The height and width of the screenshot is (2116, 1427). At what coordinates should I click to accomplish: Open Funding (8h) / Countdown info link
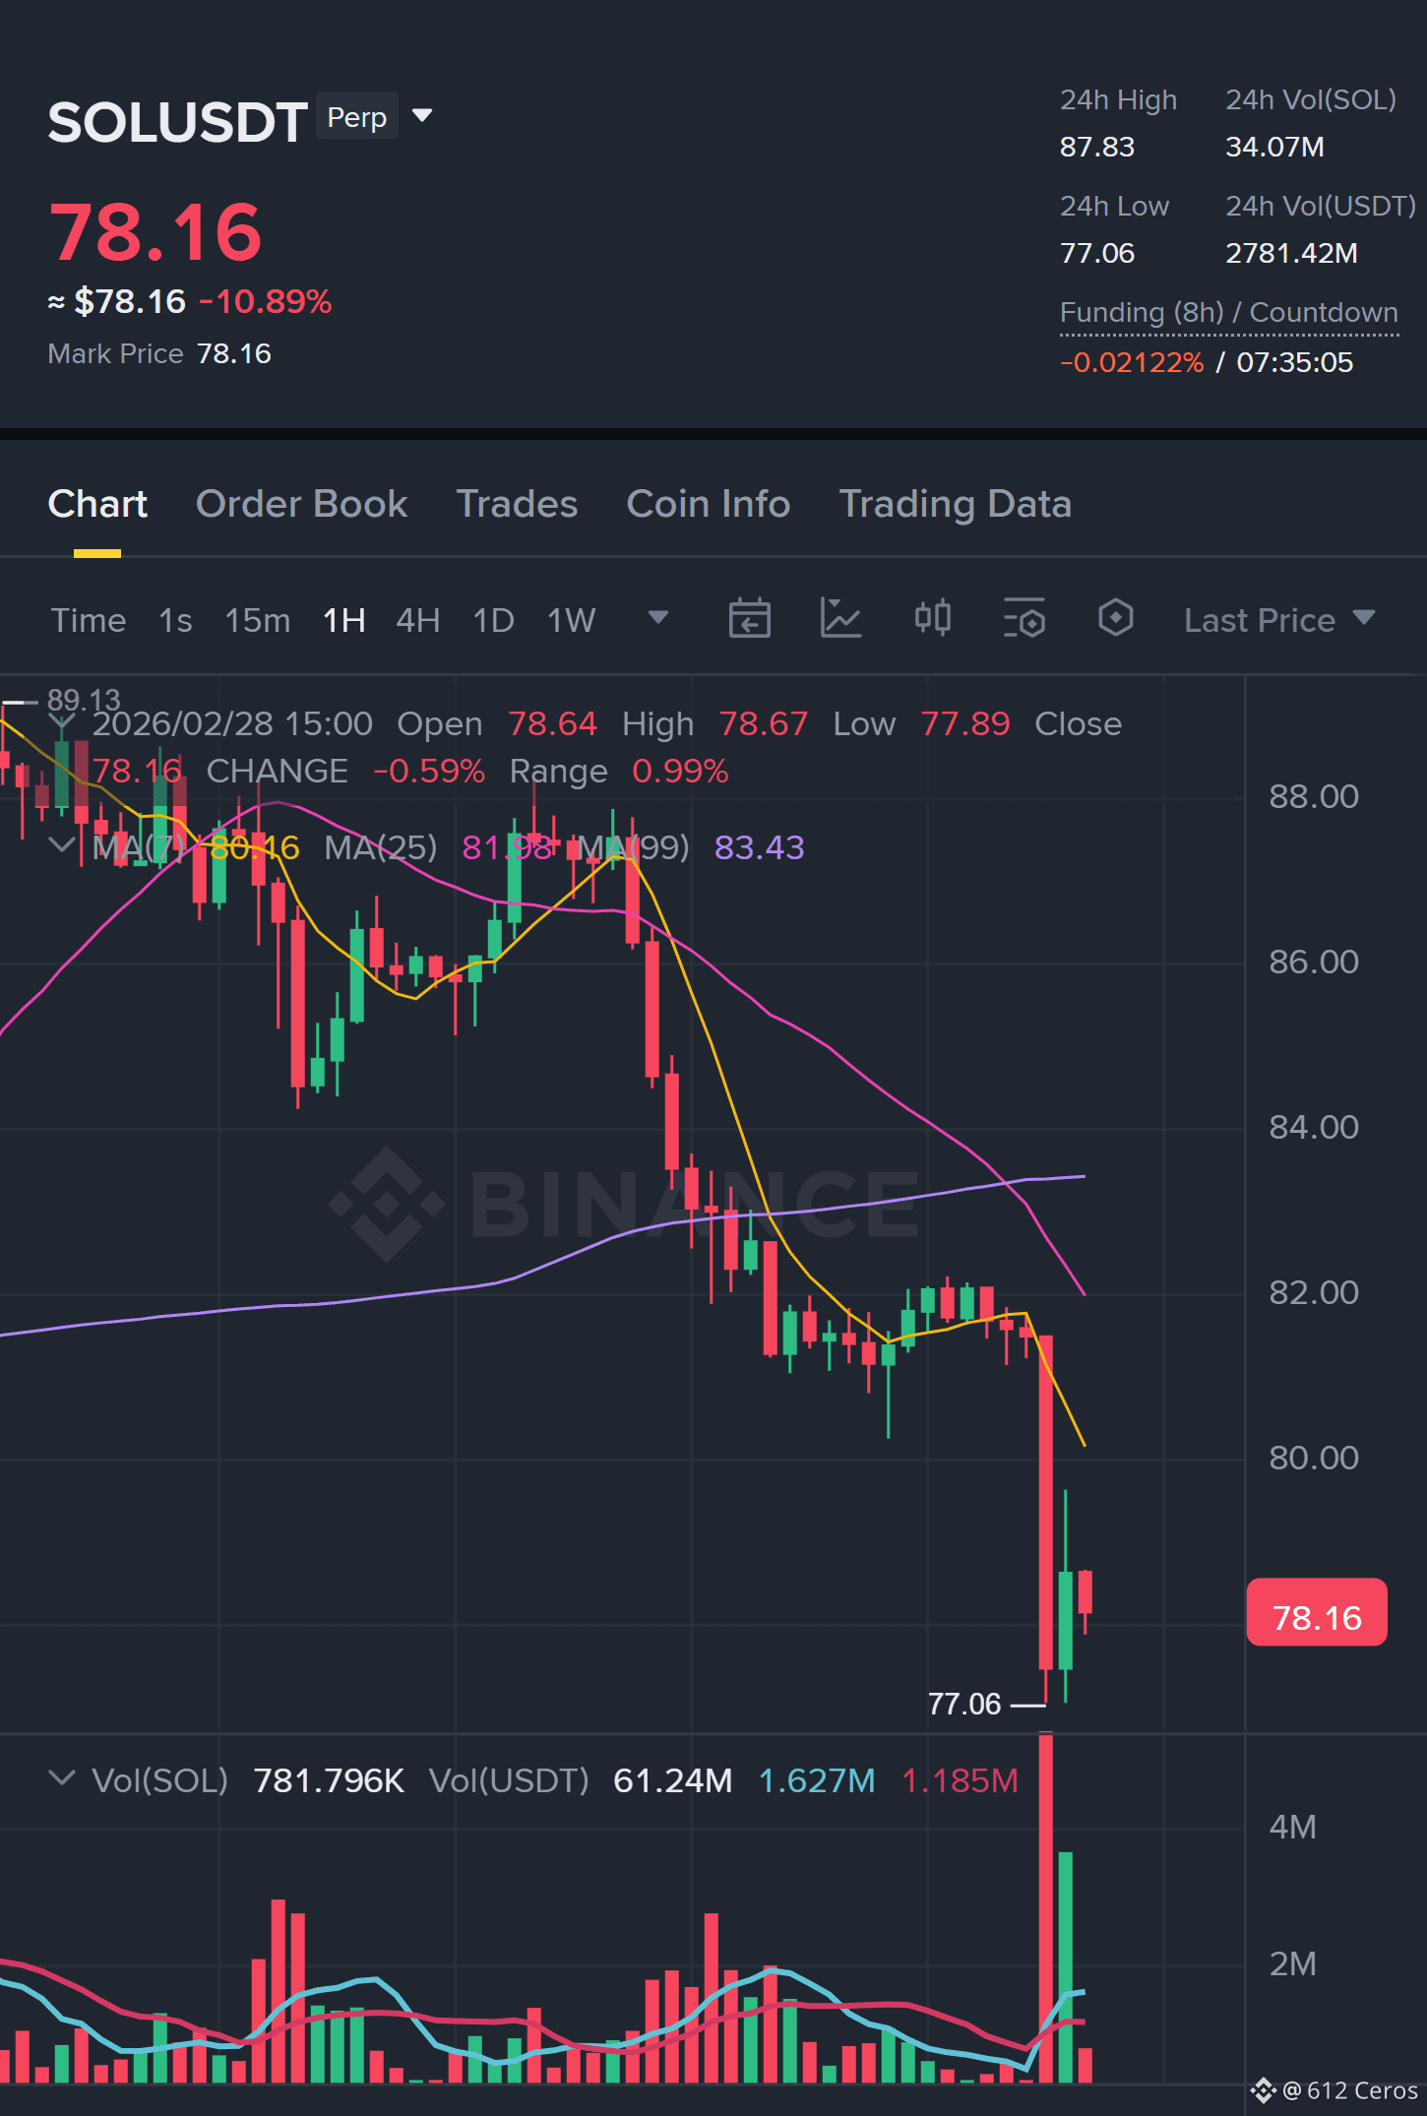tap(1228, 313)
